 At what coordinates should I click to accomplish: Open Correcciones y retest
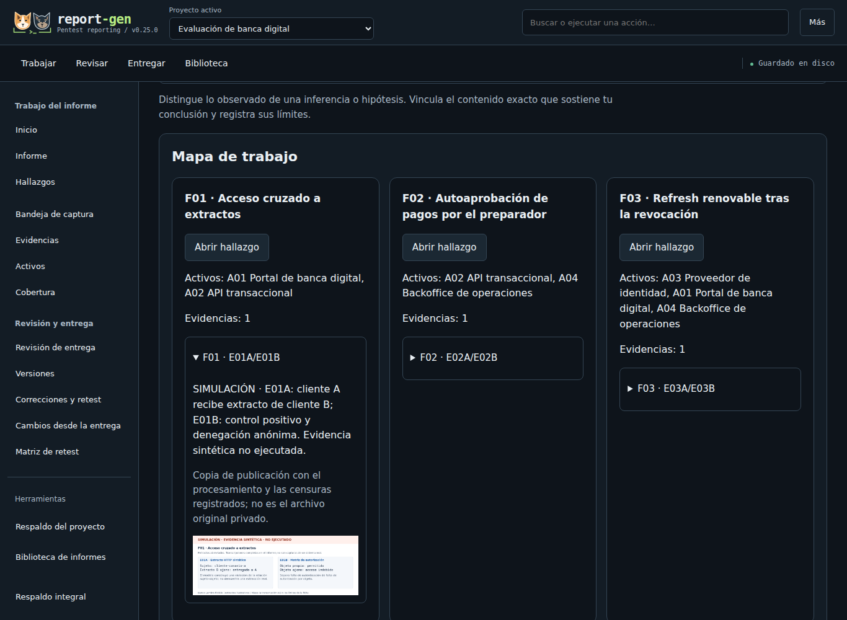click(69, 399)
